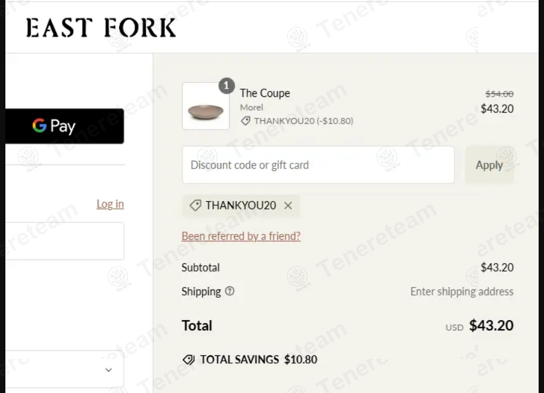
Task: Click the Enter shipping address text
Action: point(462,291)
